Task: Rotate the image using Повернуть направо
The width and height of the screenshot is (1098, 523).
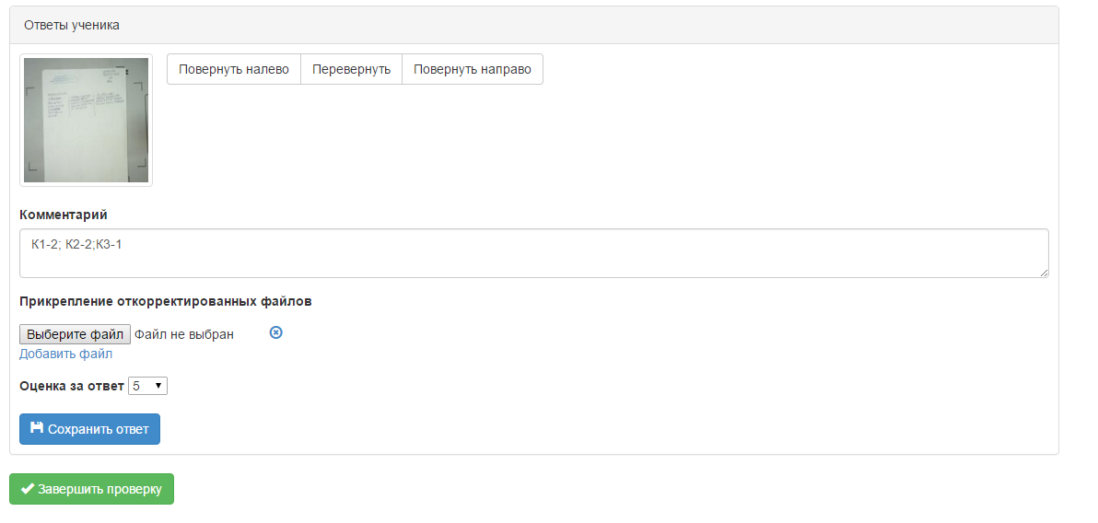Action: 472,69
